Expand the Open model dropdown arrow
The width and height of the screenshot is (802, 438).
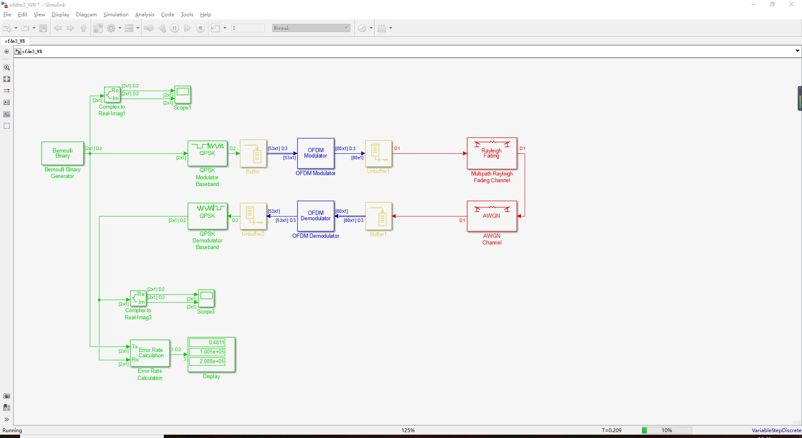(x=34, y=28)
